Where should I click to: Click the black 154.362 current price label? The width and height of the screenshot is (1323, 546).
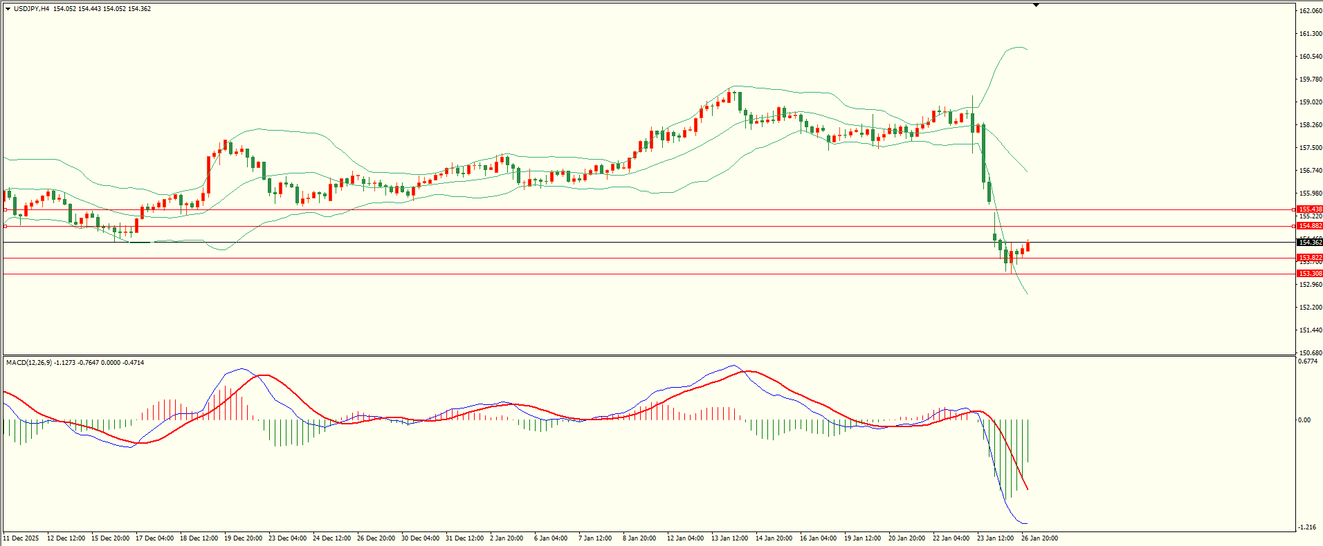pos(1309,242)
